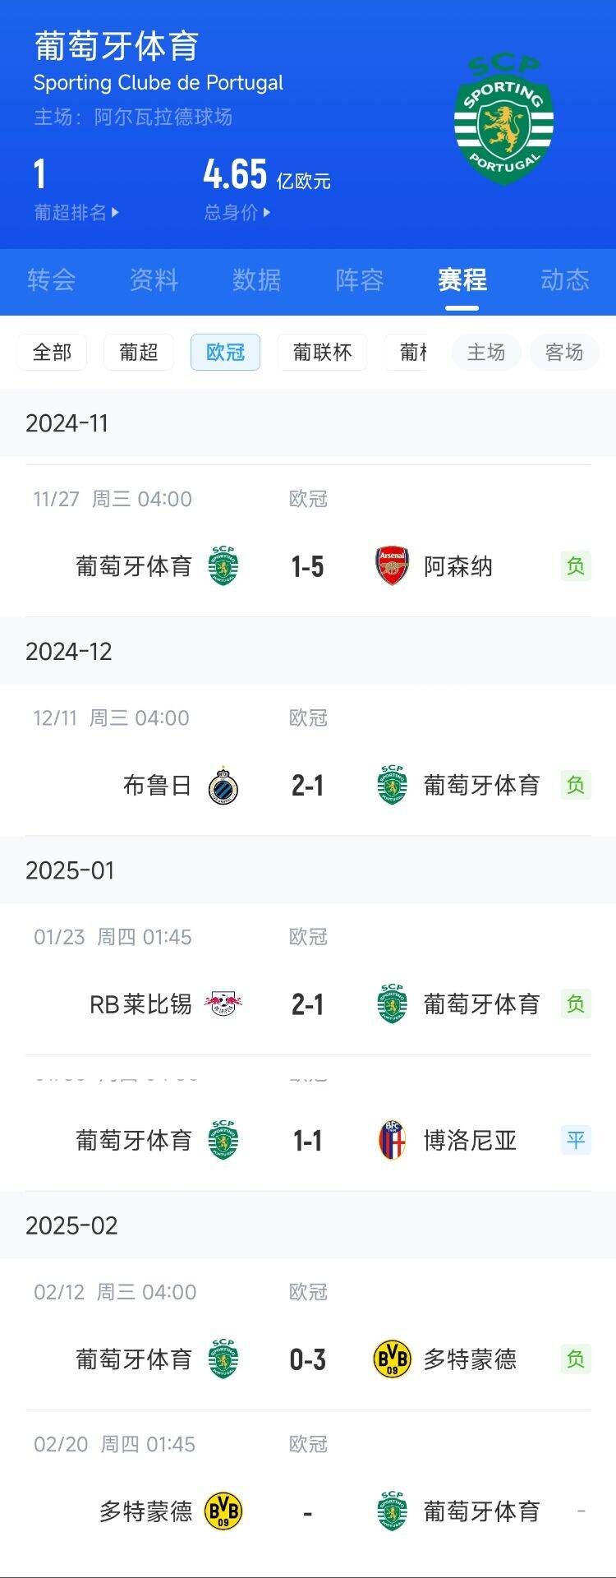Tap the RB Leipzig team logo
This screenshot has height=1578, width=616.
point(223,1004)
